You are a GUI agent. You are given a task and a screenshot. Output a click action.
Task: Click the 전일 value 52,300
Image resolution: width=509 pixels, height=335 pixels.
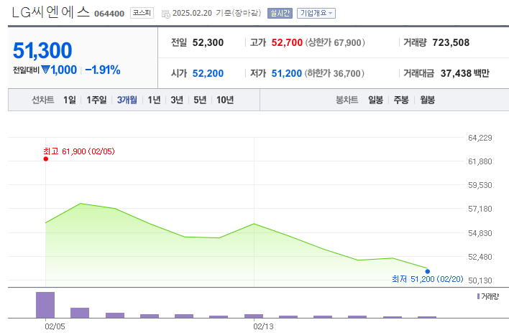(208, 42)
